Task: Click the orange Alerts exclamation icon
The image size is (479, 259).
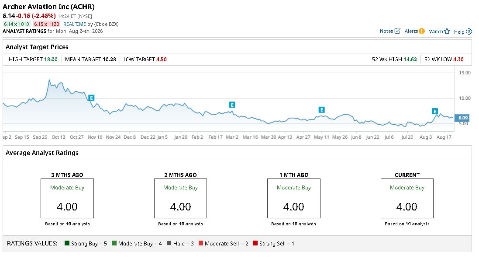Action: (x=422, y=31)
